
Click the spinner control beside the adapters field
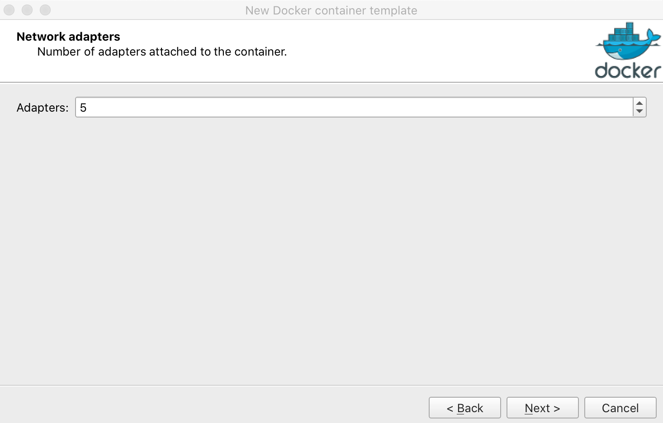(639, 107)
